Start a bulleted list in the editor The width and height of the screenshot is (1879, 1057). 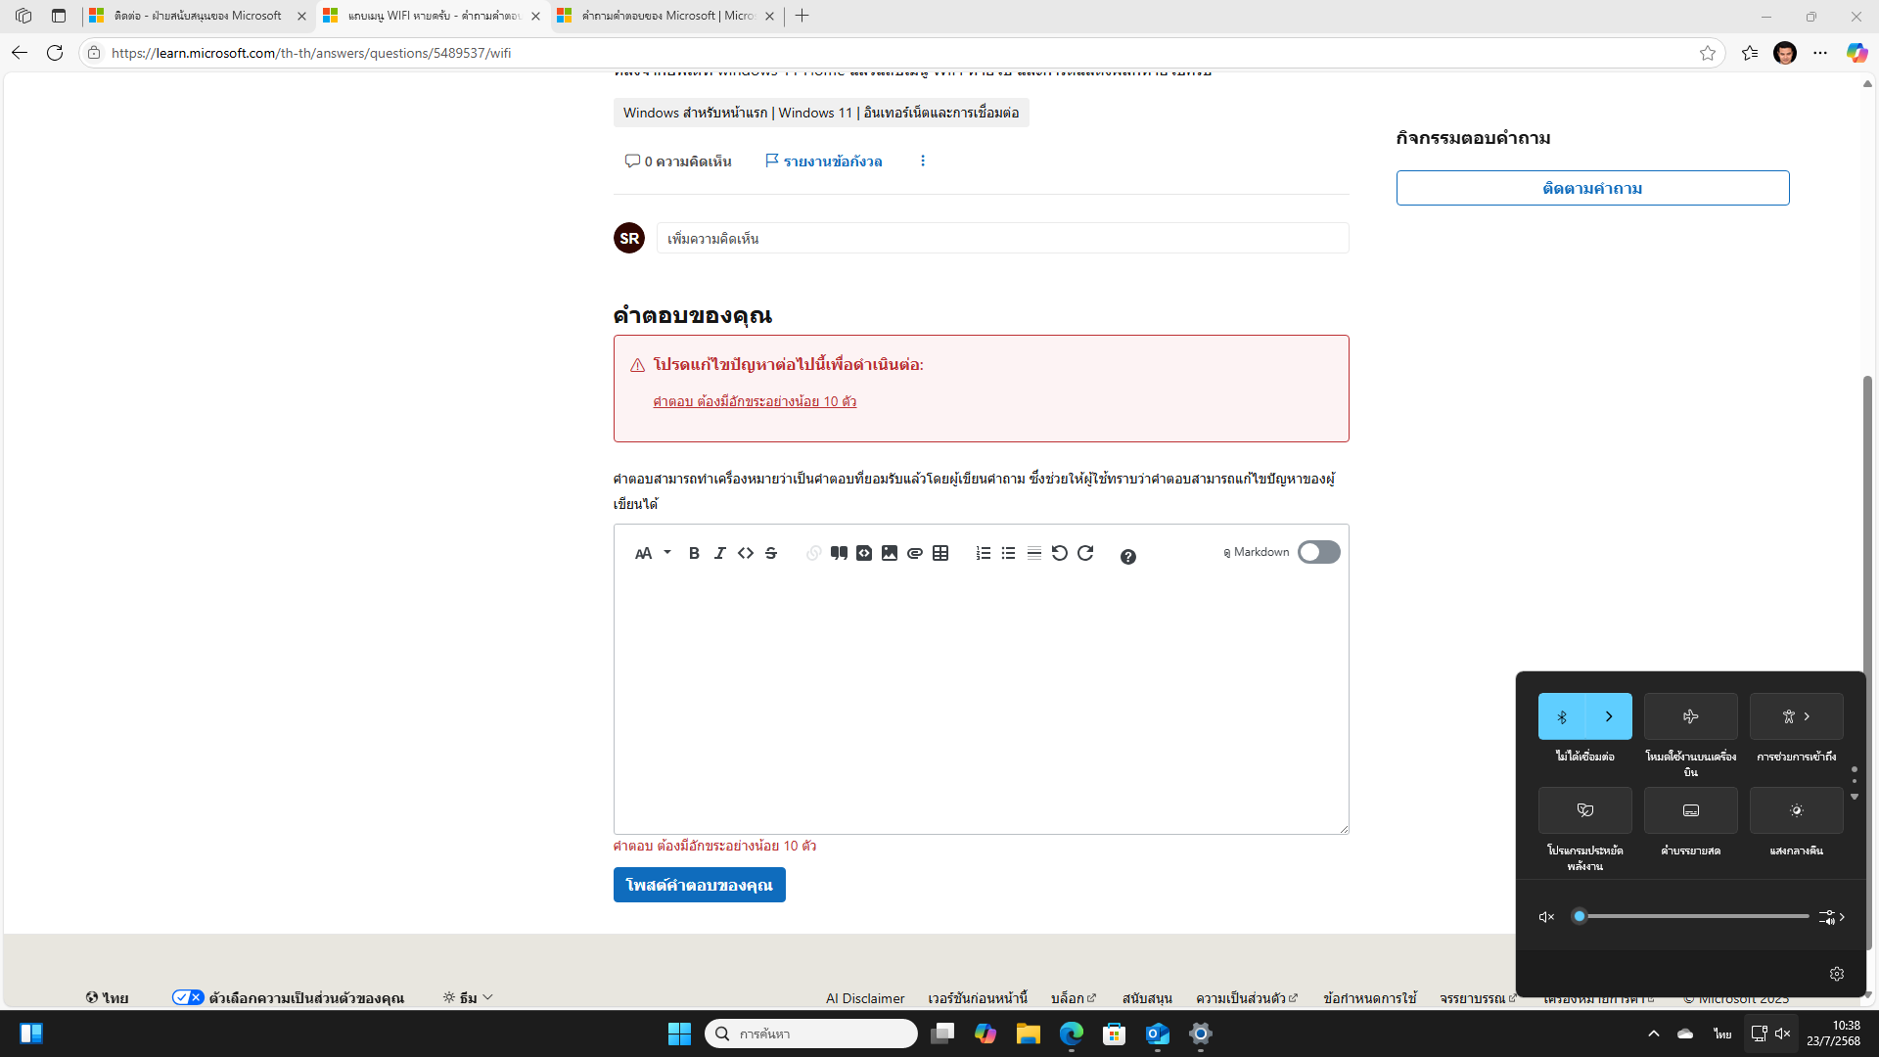point(1009,553)
